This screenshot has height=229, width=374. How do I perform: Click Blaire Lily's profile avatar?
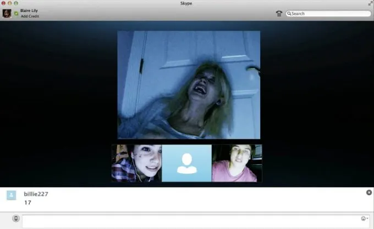click(x=7, y=13)
